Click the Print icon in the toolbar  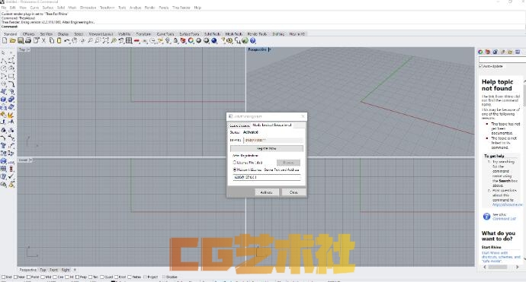28,40
